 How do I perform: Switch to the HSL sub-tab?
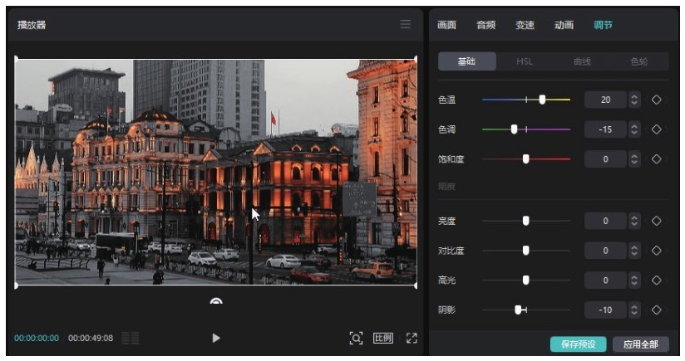[x=525, y=61]
